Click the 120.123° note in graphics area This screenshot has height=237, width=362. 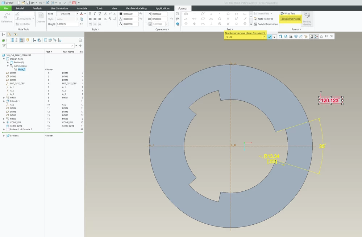pyautogui.click(x=330, y=101)
